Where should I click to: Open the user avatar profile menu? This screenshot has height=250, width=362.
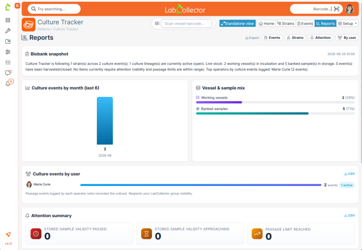pos(350,9)
